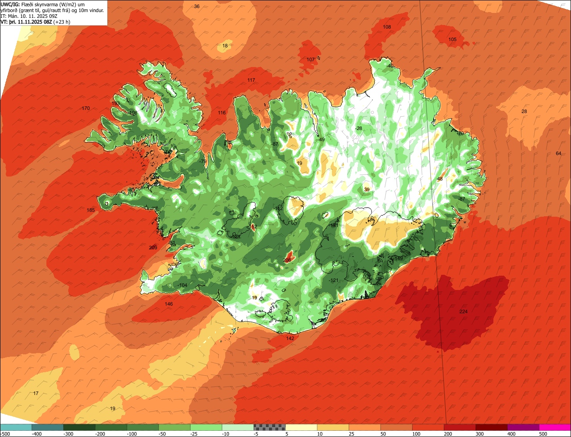Click the crimson swatch between 200 and 300

[x=459, y=427]
